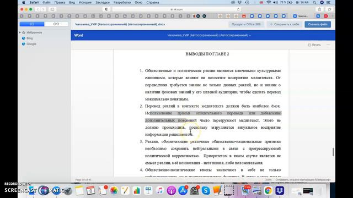Open the Вид menu

point(72,2)
